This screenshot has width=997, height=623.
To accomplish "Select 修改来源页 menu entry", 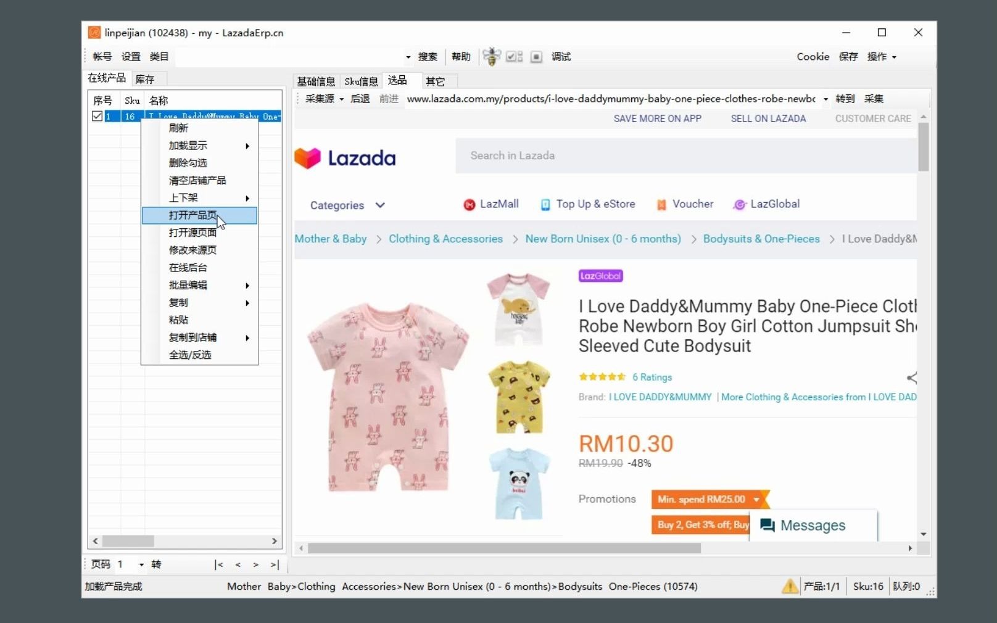I will [200, 250].
